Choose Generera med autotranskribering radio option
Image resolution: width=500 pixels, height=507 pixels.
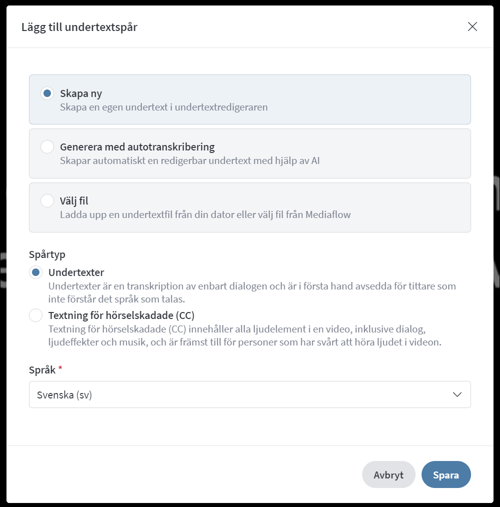coord(47,147)
